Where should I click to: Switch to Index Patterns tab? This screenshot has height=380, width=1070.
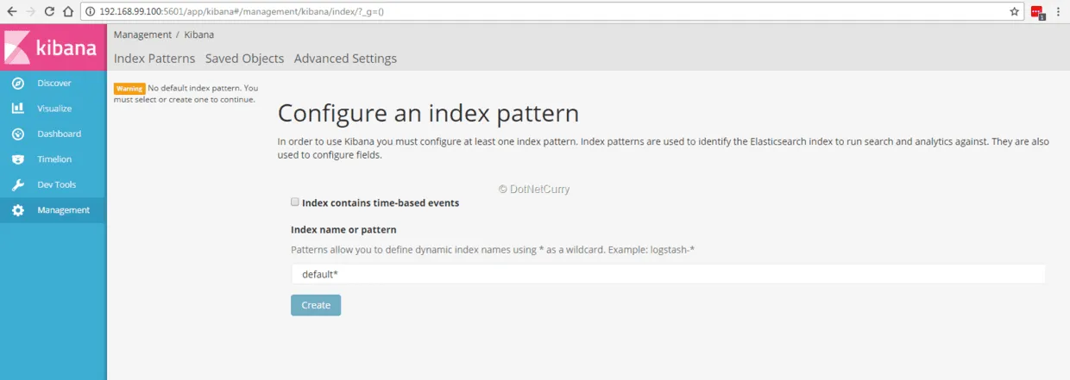tap(154, 59)
